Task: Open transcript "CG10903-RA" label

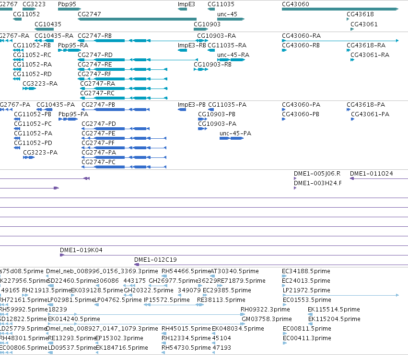Action: coord(217,35)
